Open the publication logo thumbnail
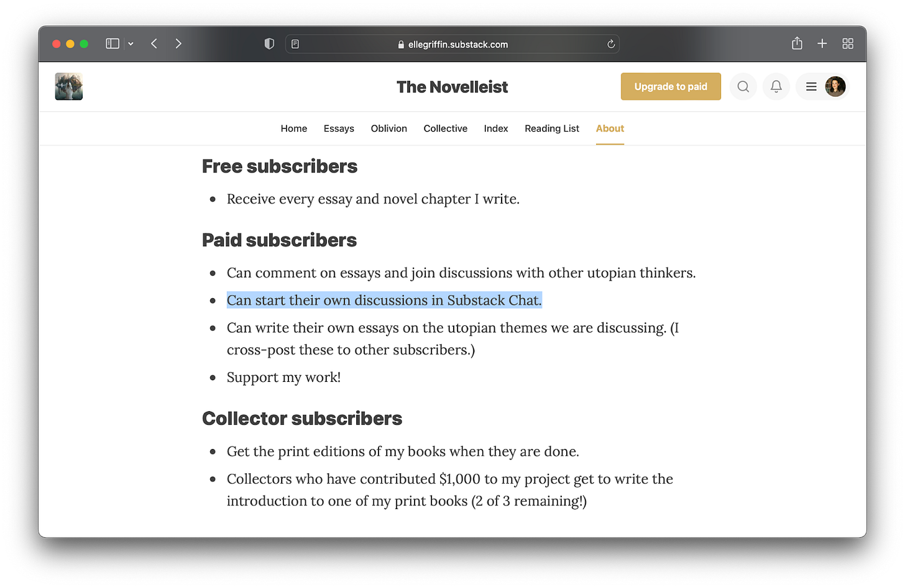 (68, 86)
